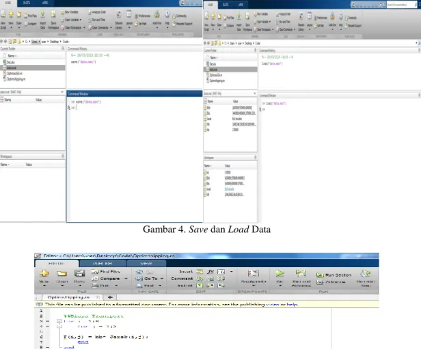Expand Go To dropdown in Editor
This screenshot has width=421, height=349.
point(161,279)
